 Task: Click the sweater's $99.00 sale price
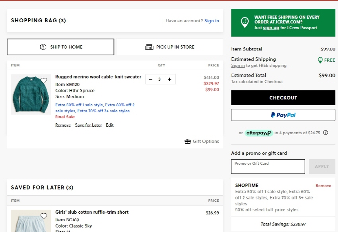tap(212, 90)
